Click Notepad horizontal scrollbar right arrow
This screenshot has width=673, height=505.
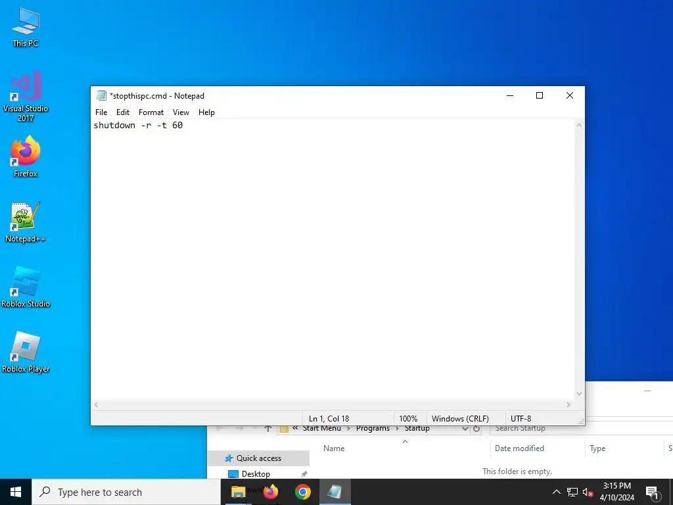[x=569, y=405]
